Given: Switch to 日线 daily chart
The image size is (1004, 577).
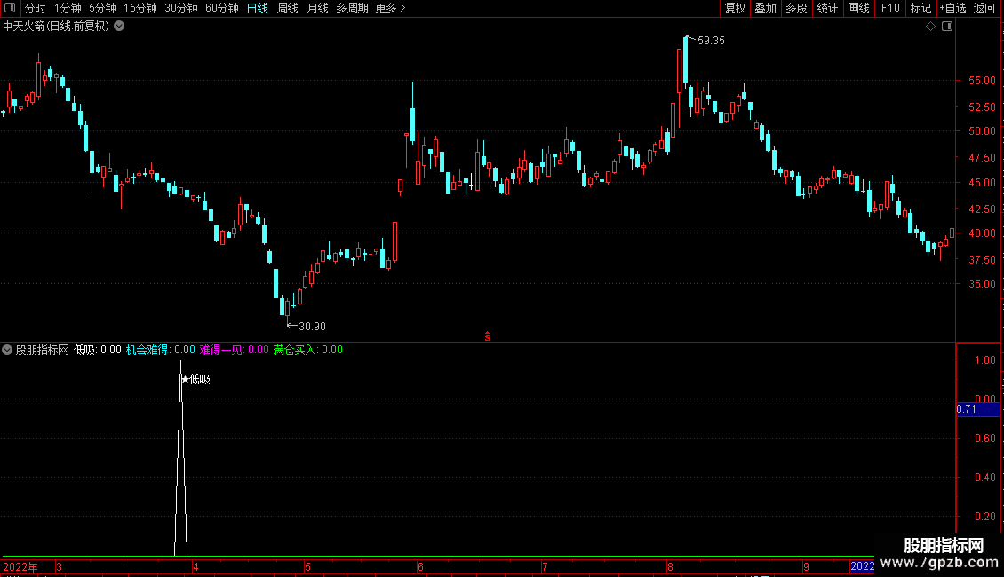Looking at the screenshot, I should tap(258, 8).
